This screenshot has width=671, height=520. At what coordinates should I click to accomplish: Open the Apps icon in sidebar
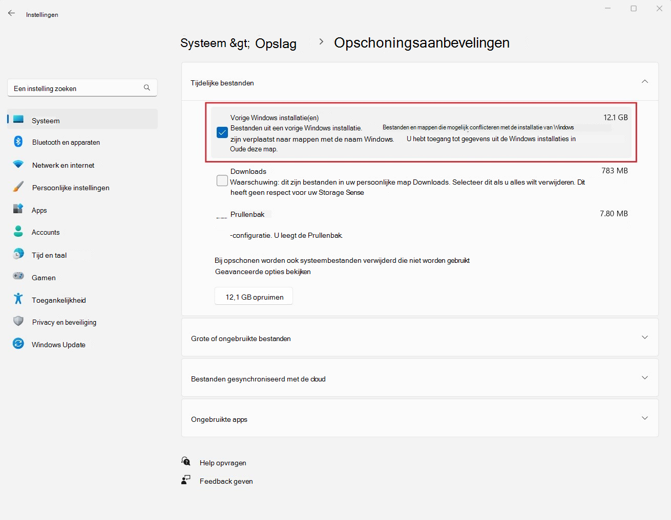pos(18,209)
